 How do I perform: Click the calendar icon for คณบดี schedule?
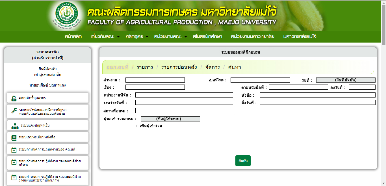14,150
